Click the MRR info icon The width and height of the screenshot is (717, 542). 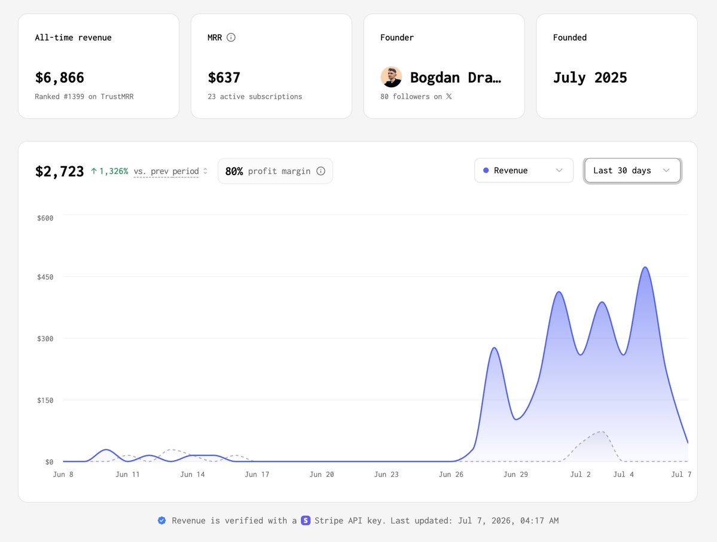point(231,38)
